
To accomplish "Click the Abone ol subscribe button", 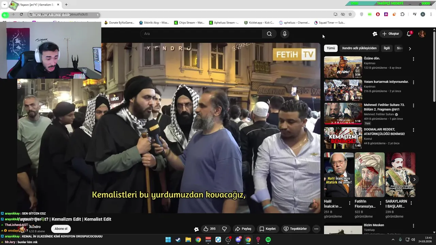I will pyautogui.click(x=61, y=229).
